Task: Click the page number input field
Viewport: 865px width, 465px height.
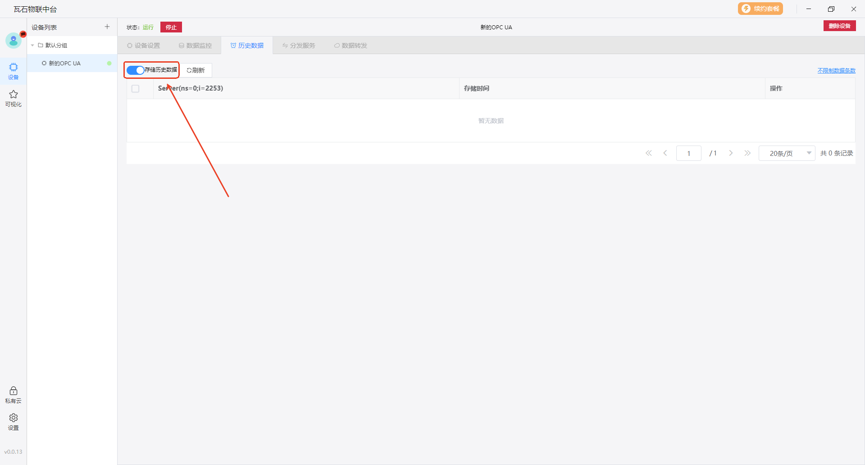Action: coord(688,153)
